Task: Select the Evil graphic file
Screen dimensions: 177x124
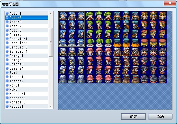Action: pos(27,73)
